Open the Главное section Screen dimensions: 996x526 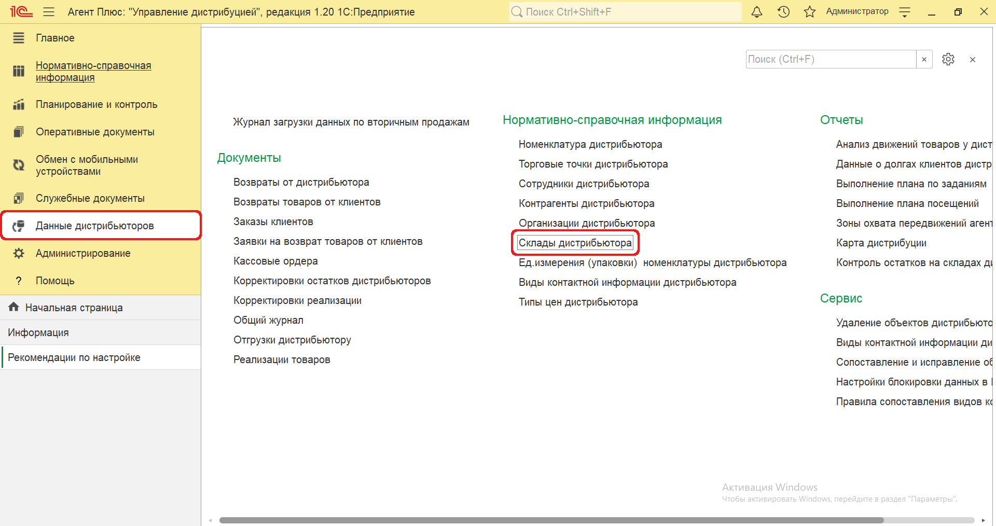(x=55, y=38)
